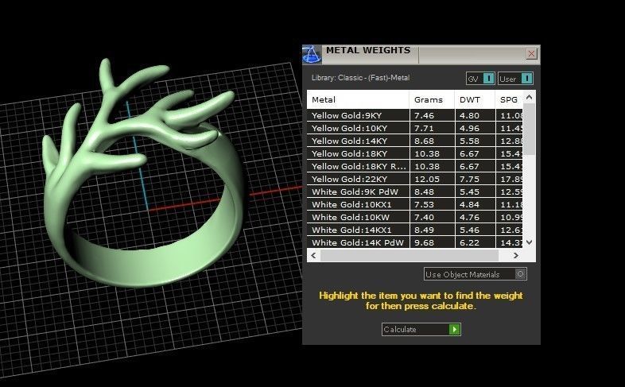Select the Yellow Gold:14KY row
This screenshot has width=625, height=387.
coord(414,141)
